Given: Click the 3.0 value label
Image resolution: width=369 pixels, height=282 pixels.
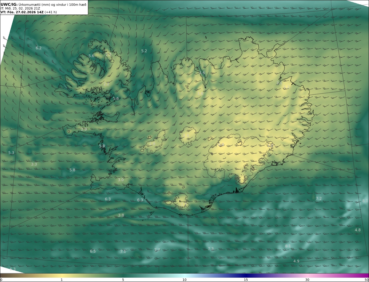Looking at the screenshot, I should coord(121,180).
